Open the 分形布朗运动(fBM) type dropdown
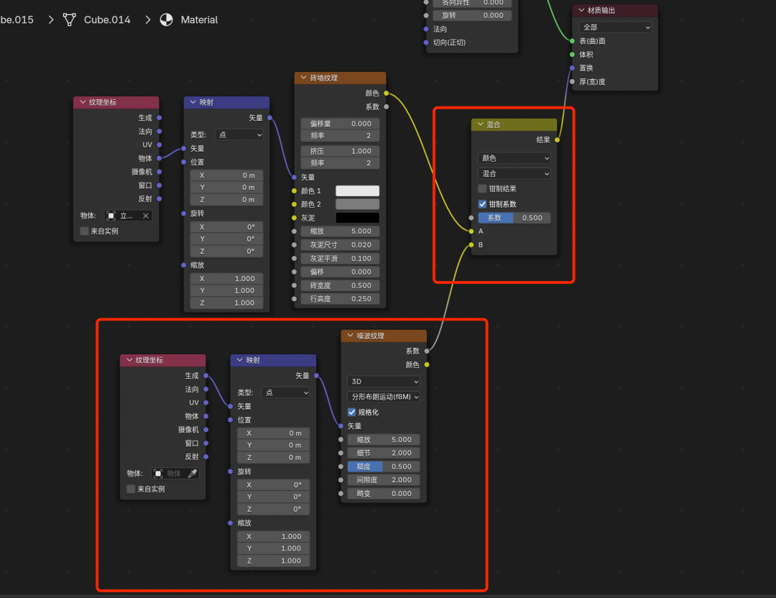 coord(384,397)
